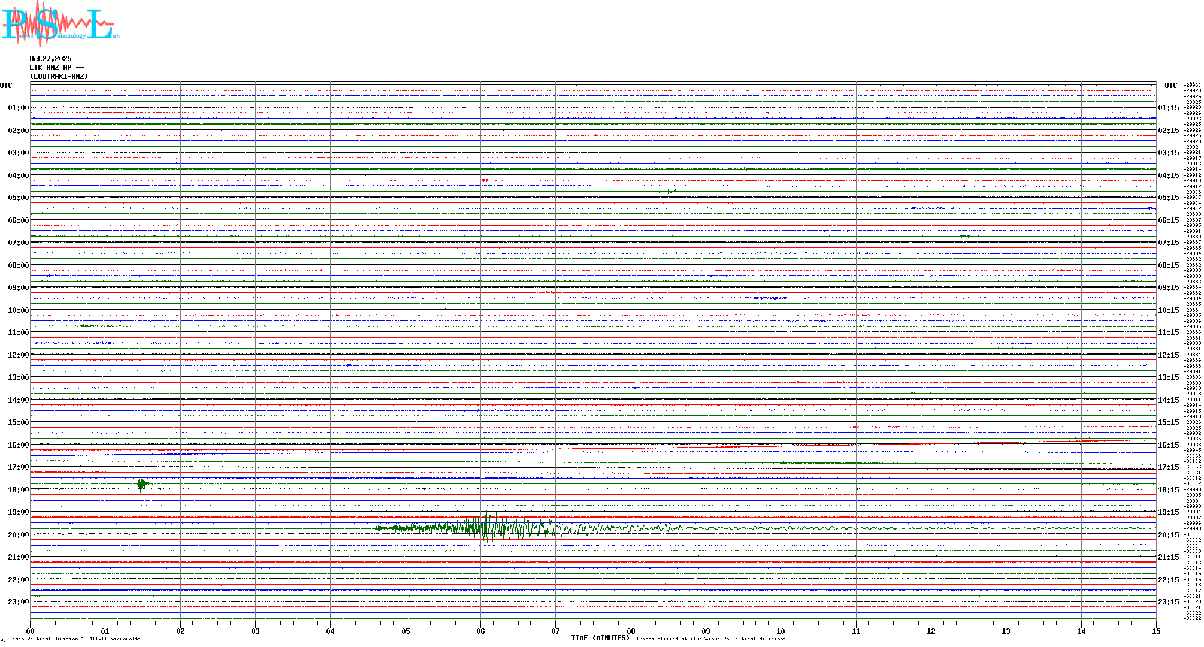Click the traces clipped footnote text

point(710,639)
